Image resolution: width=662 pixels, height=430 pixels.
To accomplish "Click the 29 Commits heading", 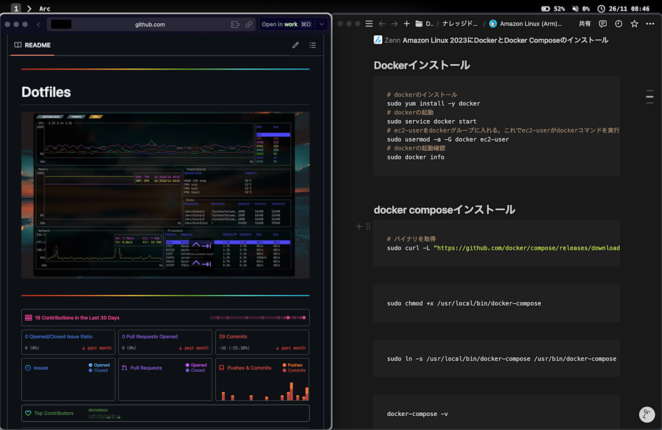I will (x=233, y=336).
